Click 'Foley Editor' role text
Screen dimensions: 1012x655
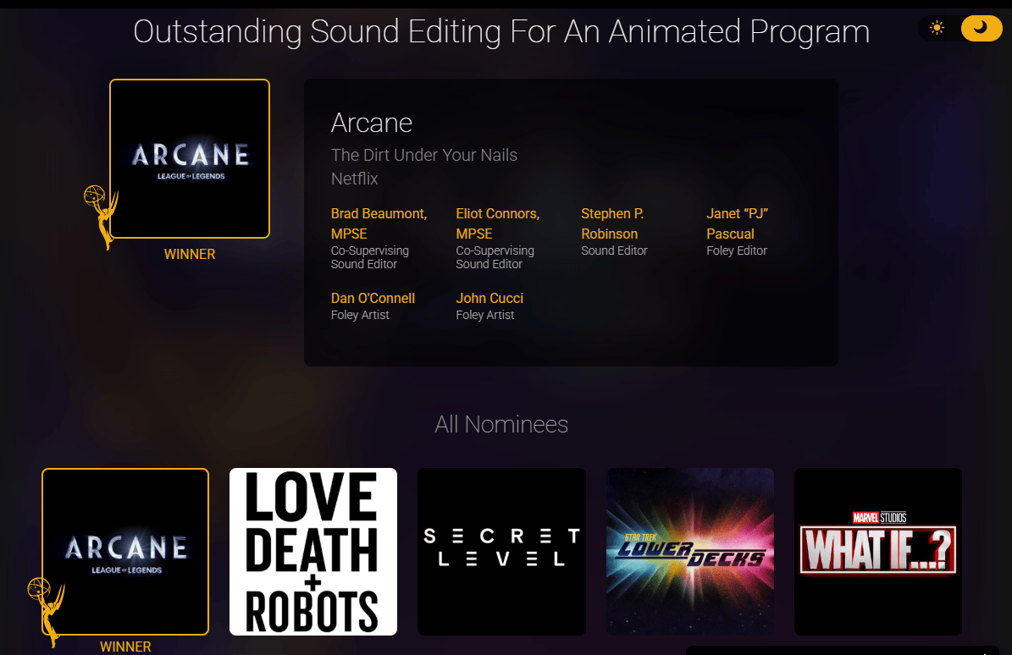(737, 250)
